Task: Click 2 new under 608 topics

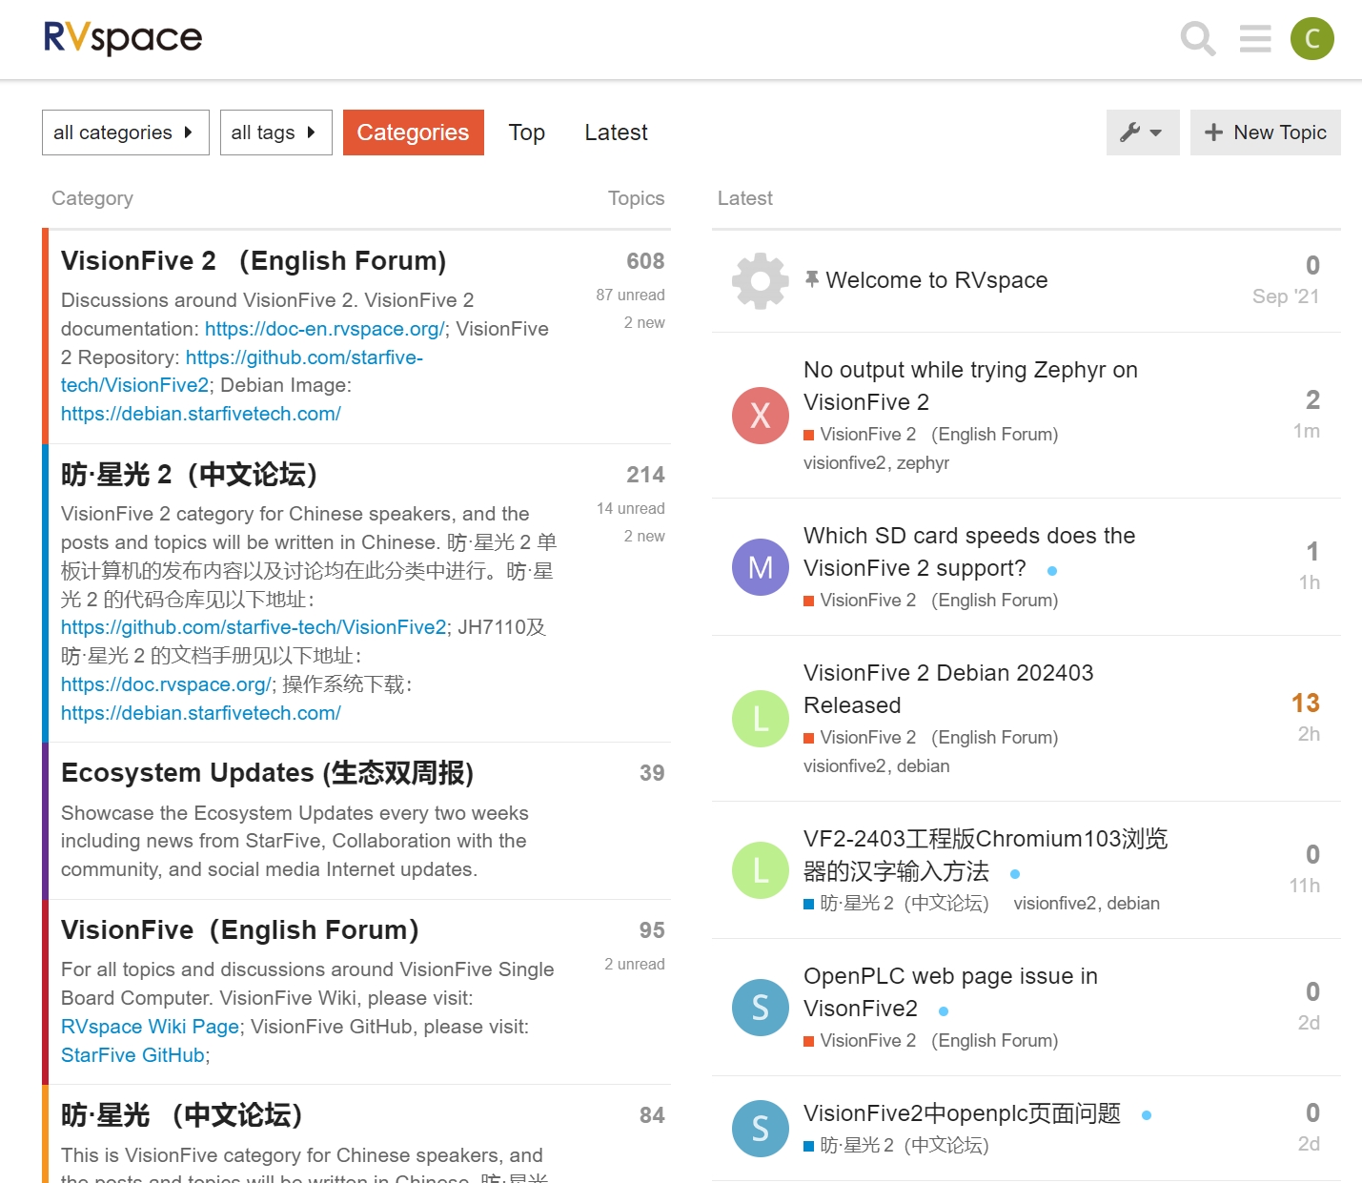Action: click(x=644, y=323)
